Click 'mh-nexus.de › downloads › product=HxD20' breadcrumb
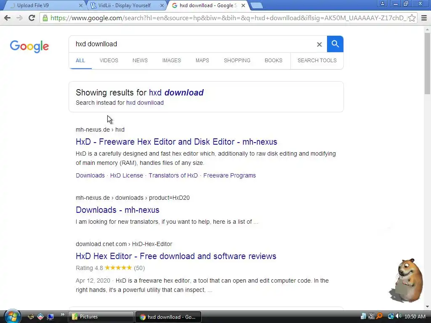This screenshot has height=323, width=431. [x=133, y=198]
